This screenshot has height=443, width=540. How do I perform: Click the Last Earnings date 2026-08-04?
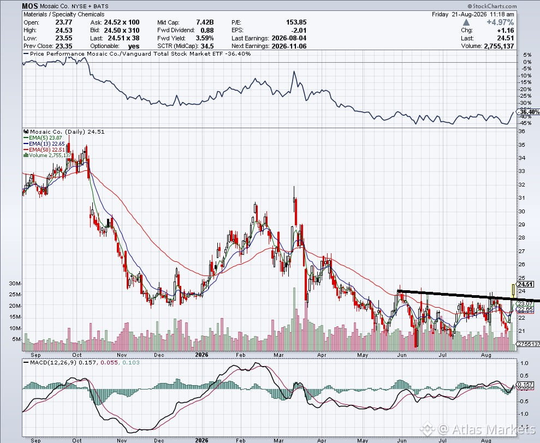coord(289,38)
